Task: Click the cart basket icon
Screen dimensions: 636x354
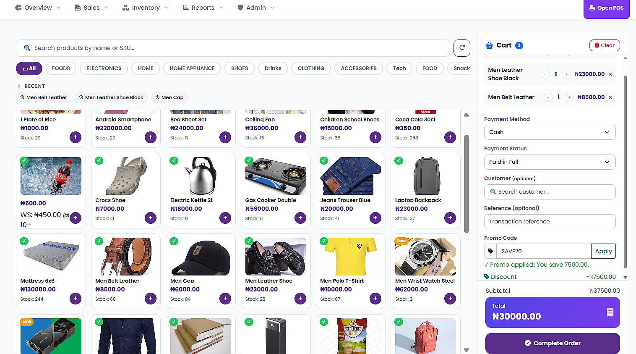Action: point(489,45)
